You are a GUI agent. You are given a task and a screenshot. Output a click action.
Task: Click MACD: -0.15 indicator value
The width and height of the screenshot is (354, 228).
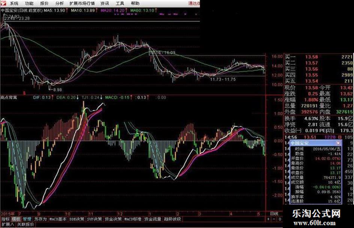click(117, 97)
